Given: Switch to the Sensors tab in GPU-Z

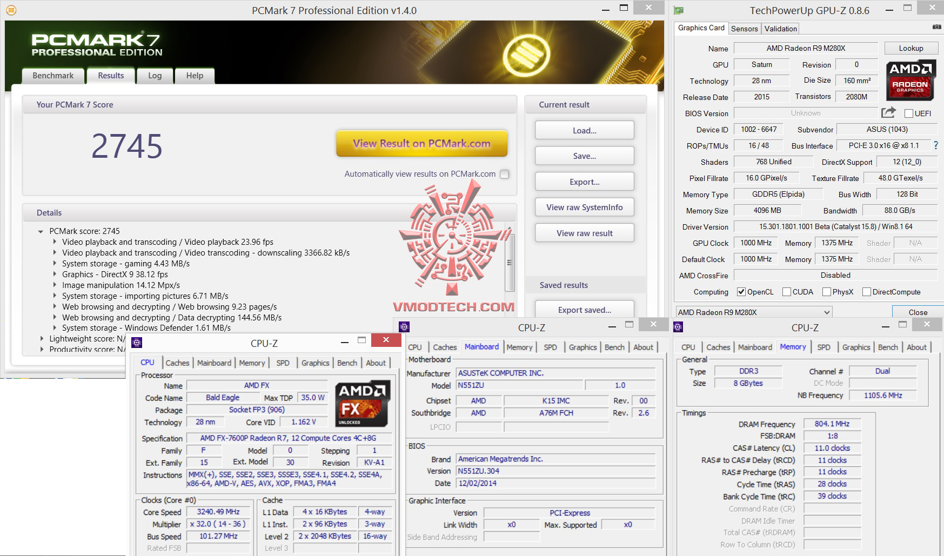Looking at the screenshot, I should point(745,29).
